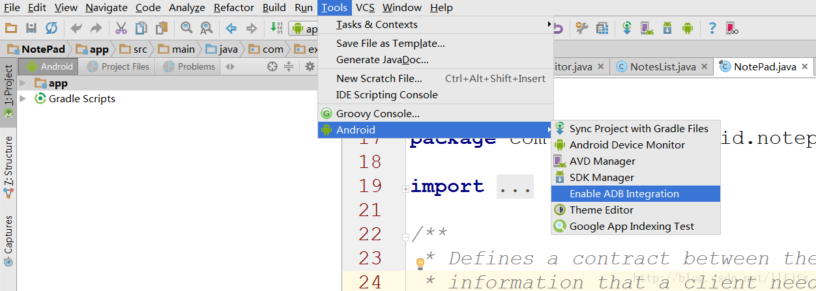Screen dimensions: 816x291
Task: Open the Window menu
Action: coord(402,8)
